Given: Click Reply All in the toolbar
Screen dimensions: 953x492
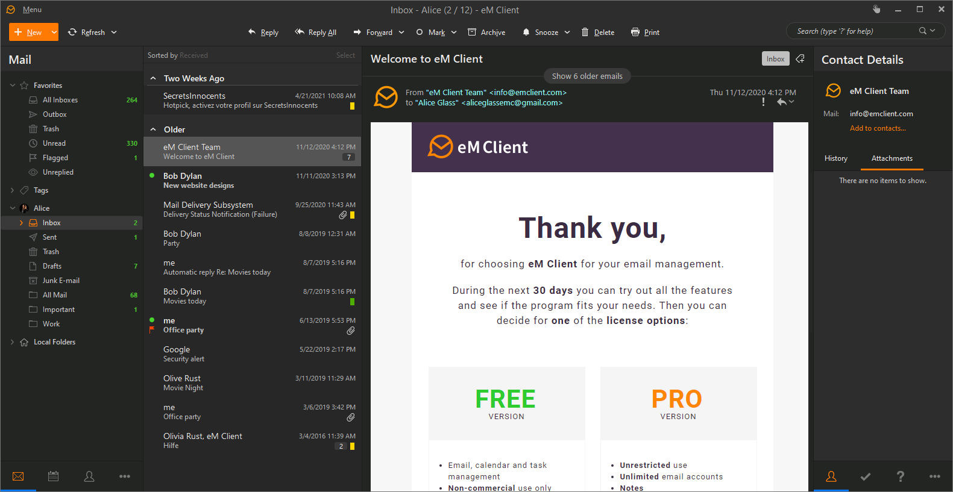Looking at the screenshot, I should 315,33.
